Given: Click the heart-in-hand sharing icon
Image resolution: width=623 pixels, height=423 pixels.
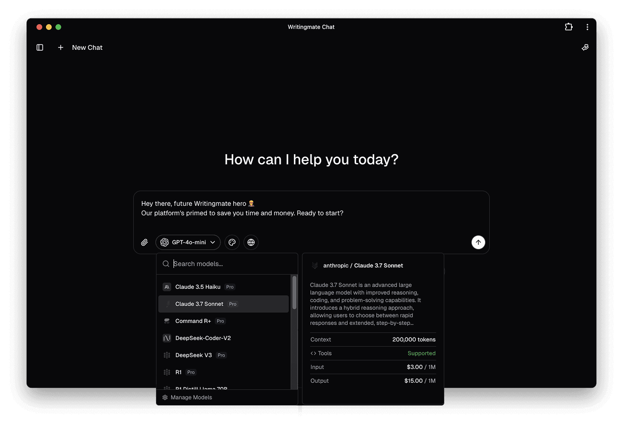Looking at the screenshot, I should pyautogui.click(x=585, y=47).
